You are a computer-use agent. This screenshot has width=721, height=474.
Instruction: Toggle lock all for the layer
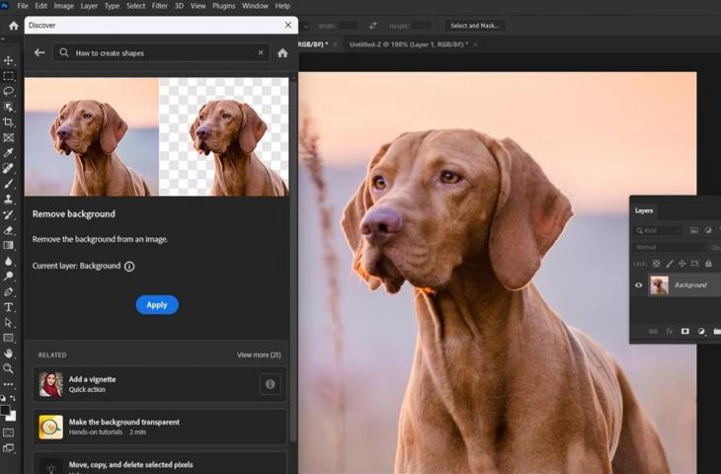coord(708,264)
